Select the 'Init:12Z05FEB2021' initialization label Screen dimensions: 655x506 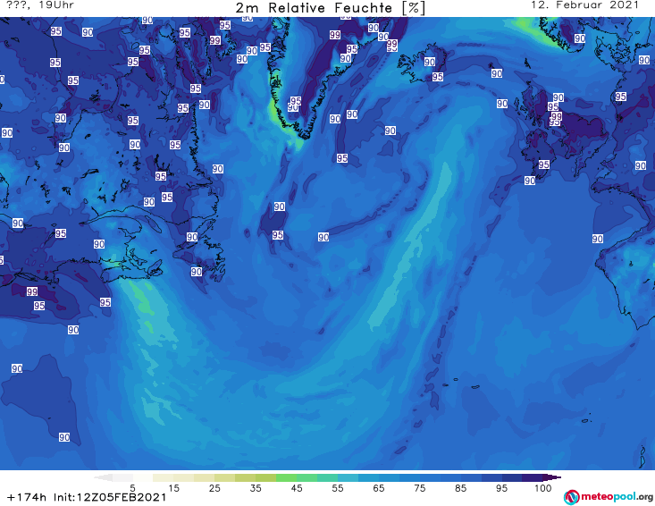coord(110,497)
